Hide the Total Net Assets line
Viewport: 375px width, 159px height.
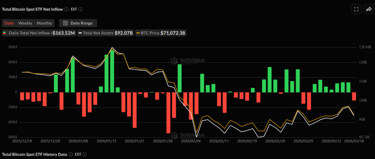[105, 33]
